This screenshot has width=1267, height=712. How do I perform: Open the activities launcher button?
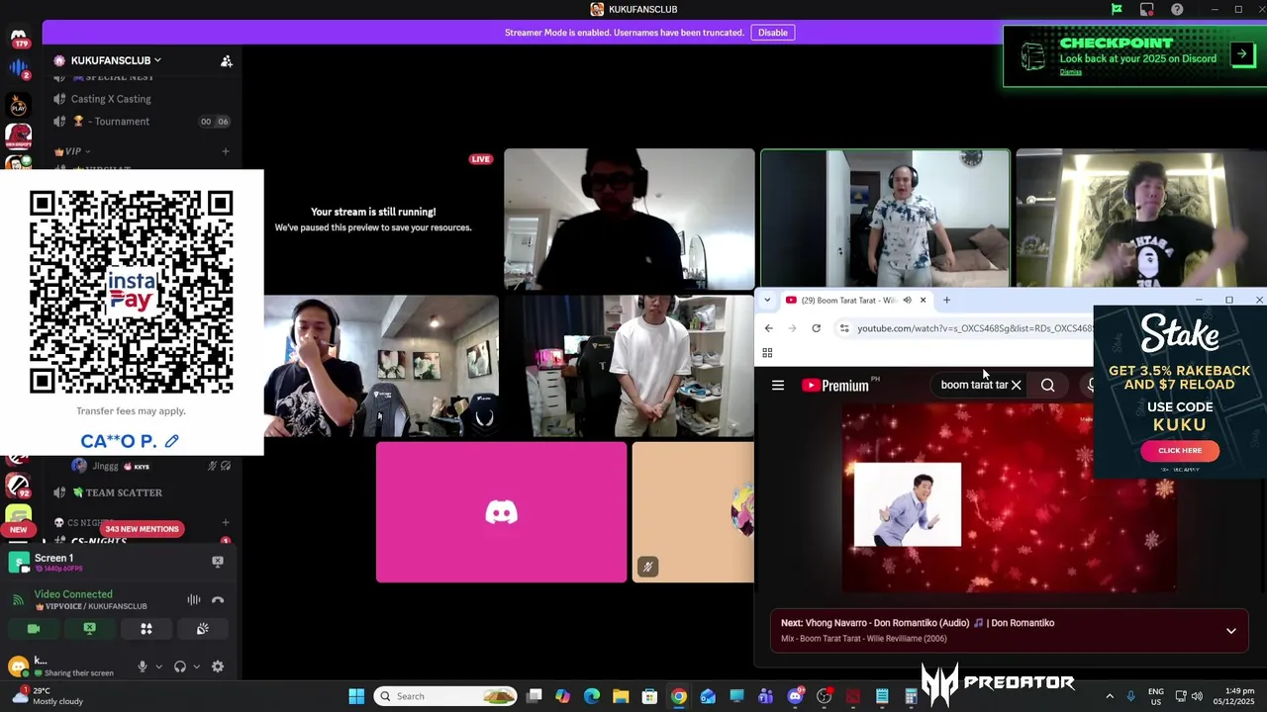point(146,629)
